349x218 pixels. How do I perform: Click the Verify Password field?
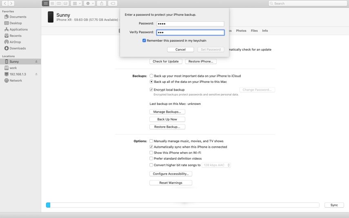click(190, 32)
